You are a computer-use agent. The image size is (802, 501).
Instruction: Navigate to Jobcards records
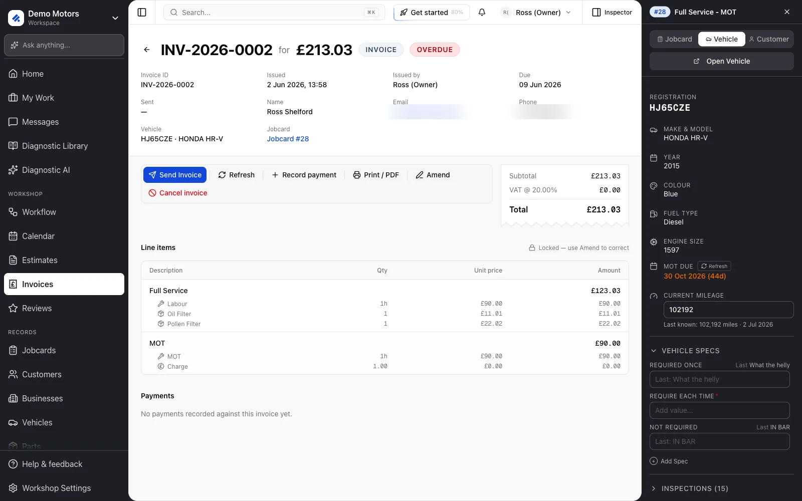pos(64,350)
